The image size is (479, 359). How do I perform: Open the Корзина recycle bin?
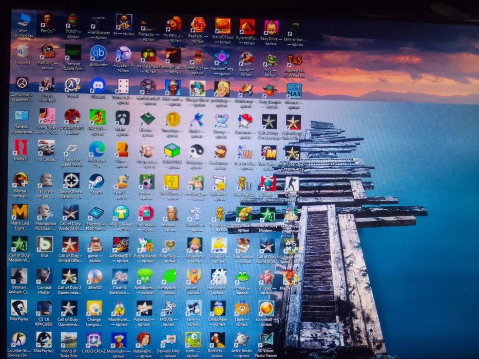(x=23, y=51)
